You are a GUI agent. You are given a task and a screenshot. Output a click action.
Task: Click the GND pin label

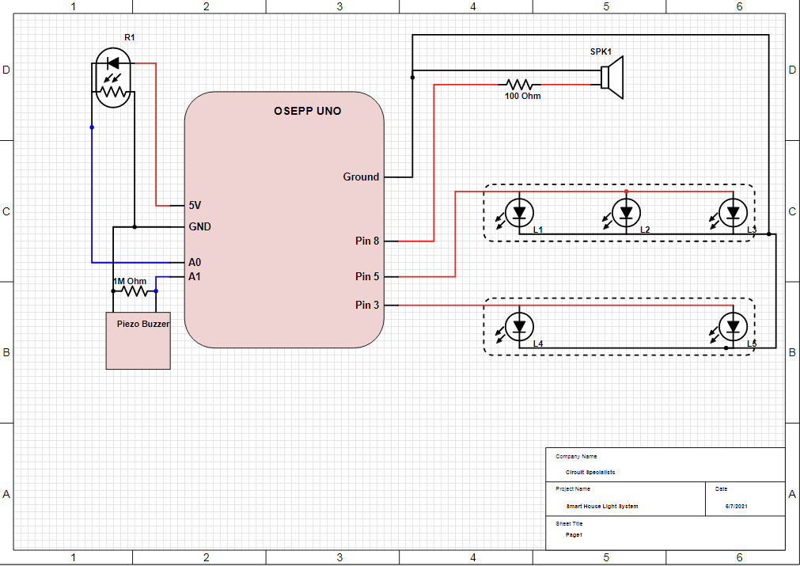[199, 226]
